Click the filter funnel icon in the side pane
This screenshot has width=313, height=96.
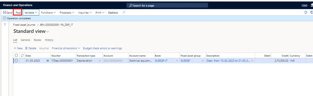[x=5, y=24]
